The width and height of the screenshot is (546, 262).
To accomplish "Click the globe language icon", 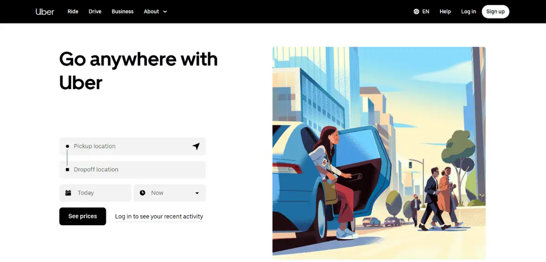I will [416, 12].
